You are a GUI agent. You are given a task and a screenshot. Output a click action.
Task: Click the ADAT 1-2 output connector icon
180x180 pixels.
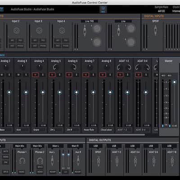117,161
